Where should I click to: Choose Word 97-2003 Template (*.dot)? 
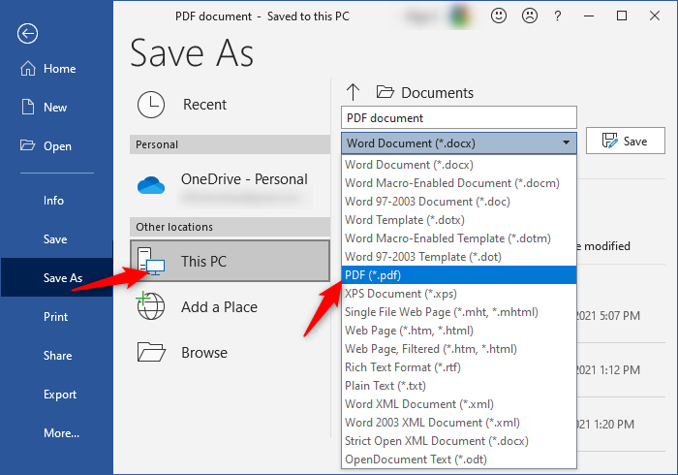459,257
